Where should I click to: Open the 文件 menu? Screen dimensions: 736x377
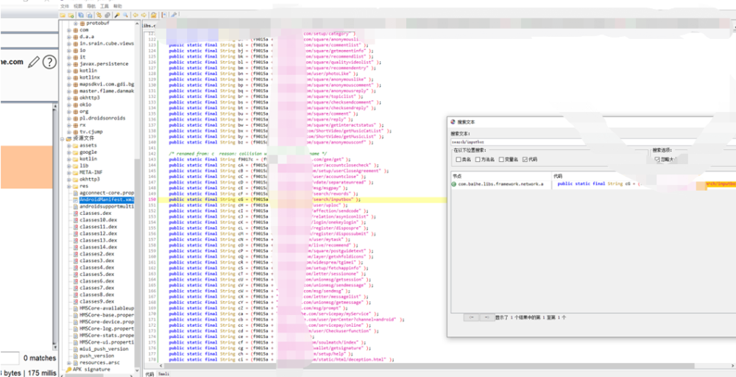click(64, 5)
